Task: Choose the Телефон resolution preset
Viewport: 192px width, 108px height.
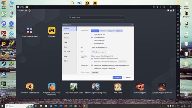Action: point(103,31)
